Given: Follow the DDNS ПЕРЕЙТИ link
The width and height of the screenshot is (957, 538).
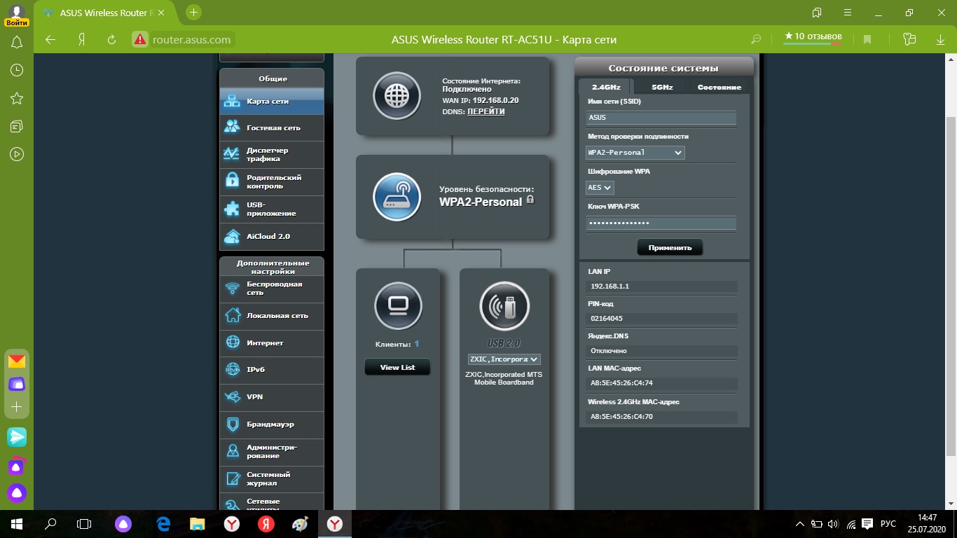Looking at the screenshot, I should 486,112.
